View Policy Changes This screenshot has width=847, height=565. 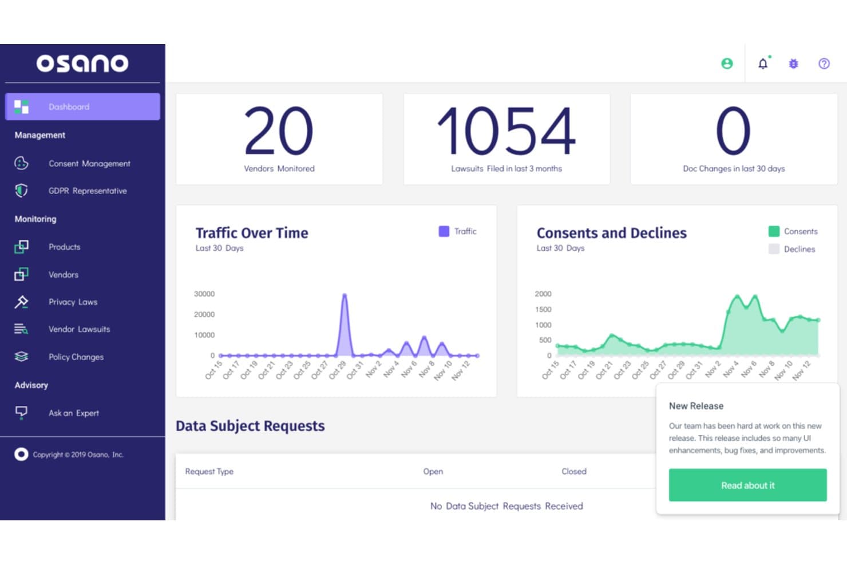[76, 357]
